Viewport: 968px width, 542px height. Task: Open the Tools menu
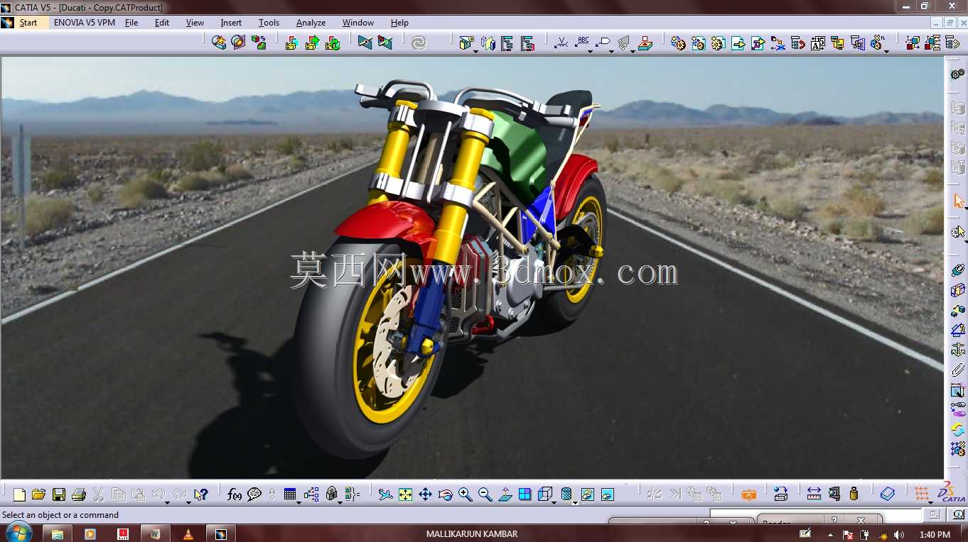(269, 23)
